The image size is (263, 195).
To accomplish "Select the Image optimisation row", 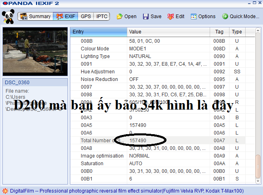I will [x=162, y=156].
